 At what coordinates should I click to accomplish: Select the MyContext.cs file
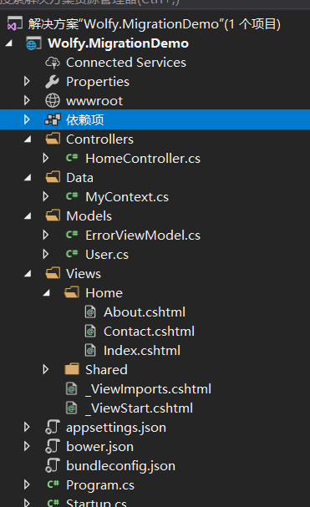point(127,196)
